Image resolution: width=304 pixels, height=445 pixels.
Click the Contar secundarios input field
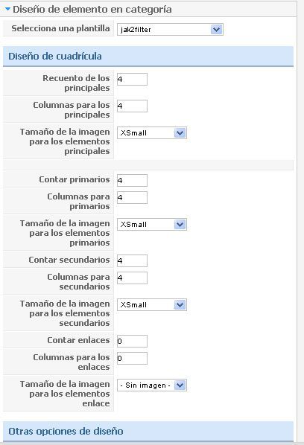pos(132,260)
